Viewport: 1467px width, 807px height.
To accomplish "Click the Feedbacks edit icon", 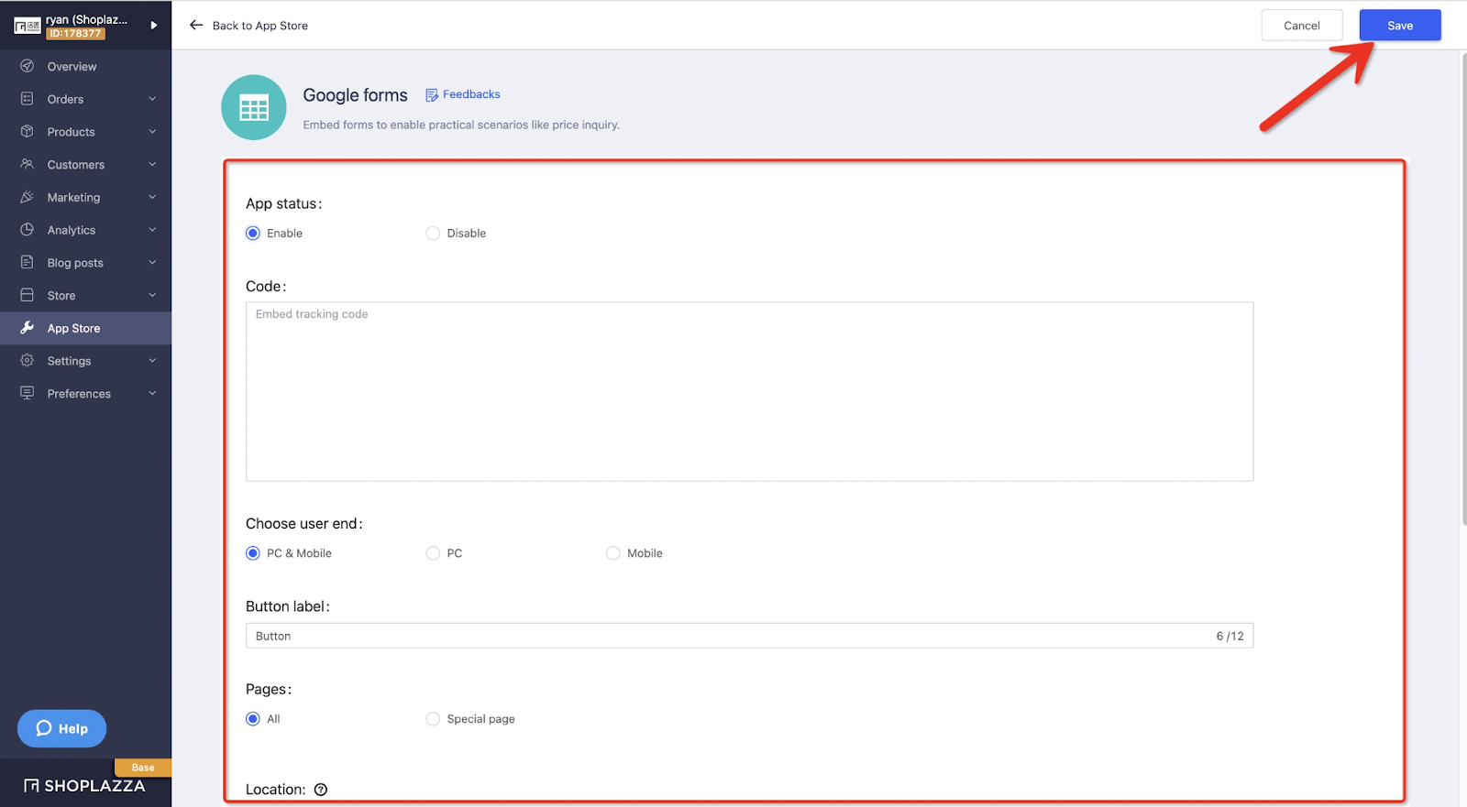I will click(432, 94).
